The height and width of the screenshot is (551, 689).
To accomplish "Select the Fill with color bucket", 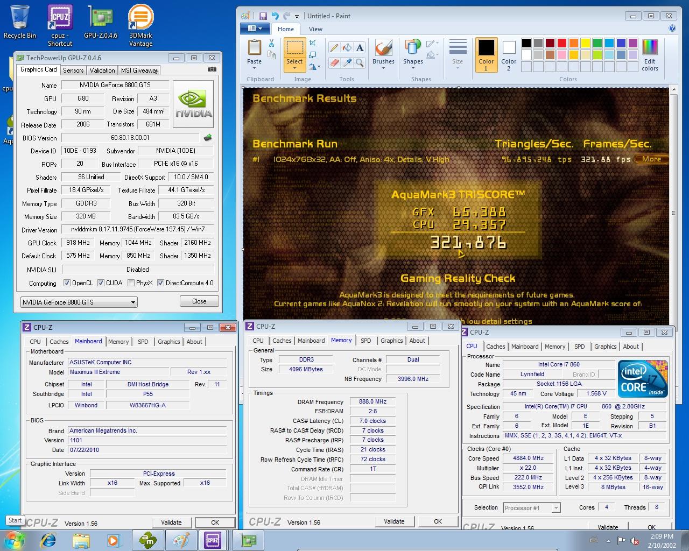I will click(347, 48).
